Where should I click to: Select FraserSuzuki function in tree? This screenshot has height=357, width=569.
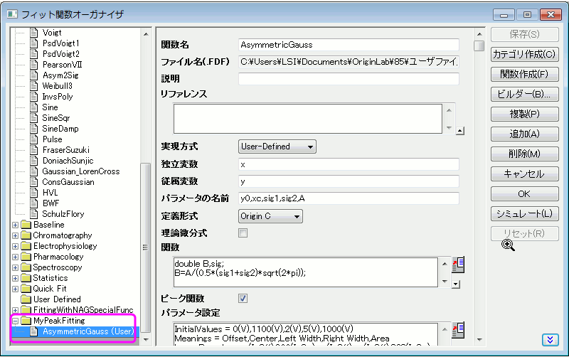coord(65,150)
